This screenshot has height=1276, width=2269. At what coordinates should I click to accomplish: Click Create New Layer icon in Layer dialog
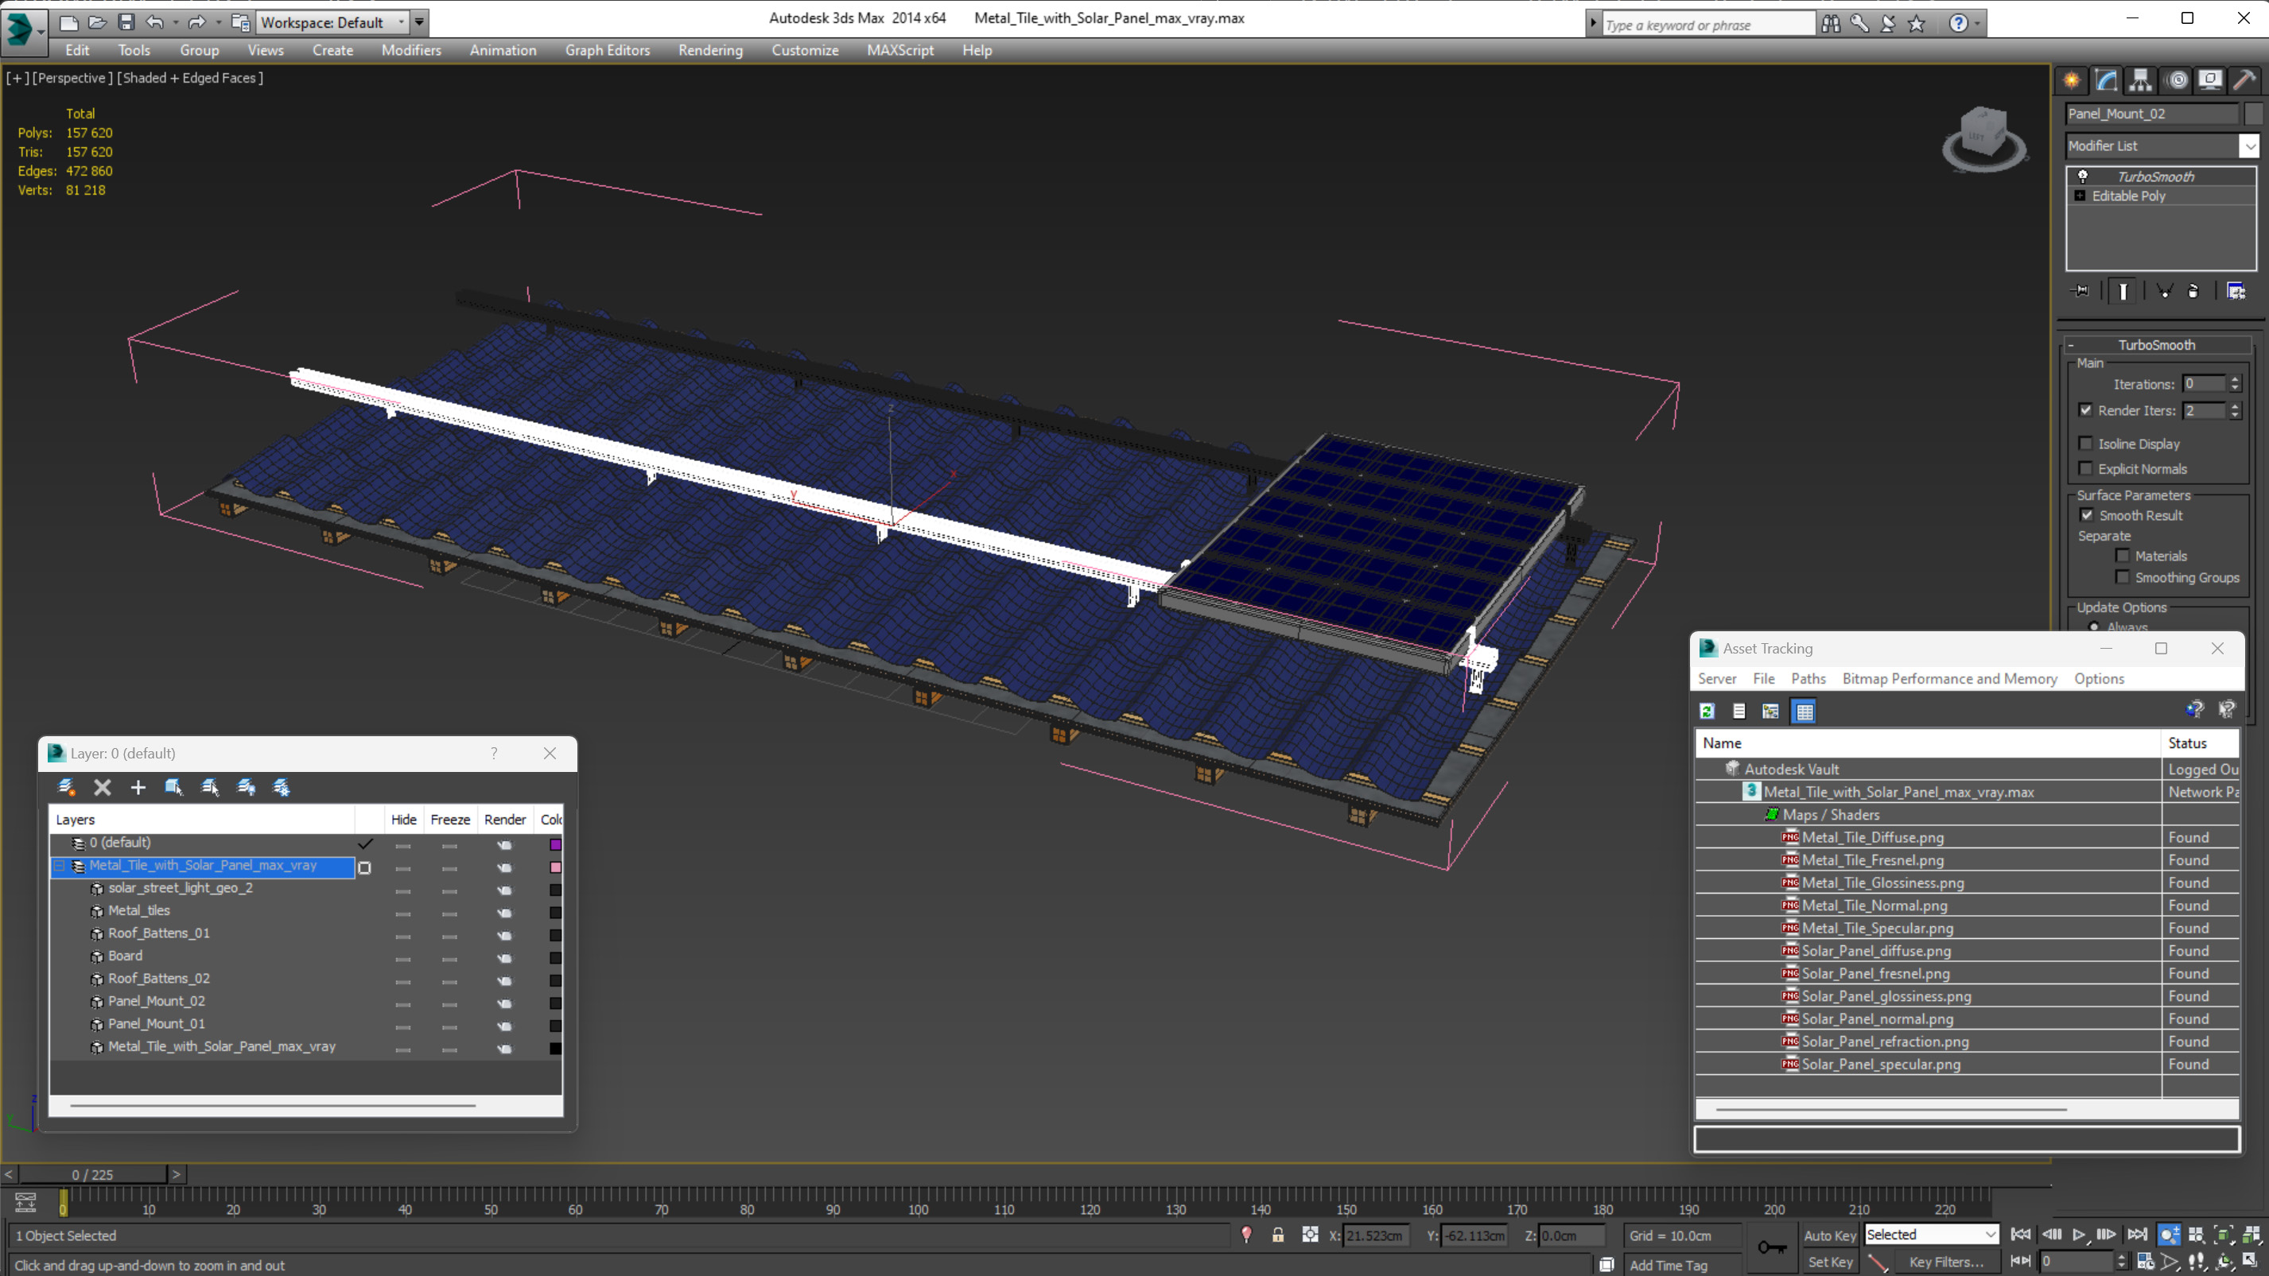66,787
